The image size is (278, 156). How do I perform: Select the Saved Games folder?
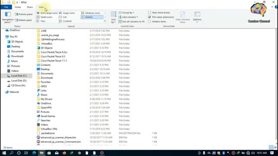(46, 116)
